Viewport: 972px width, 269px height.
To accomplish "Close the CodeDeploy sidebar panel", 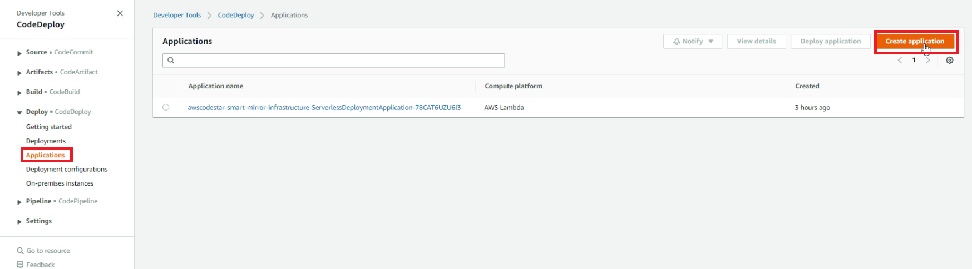I will (120, 13).
